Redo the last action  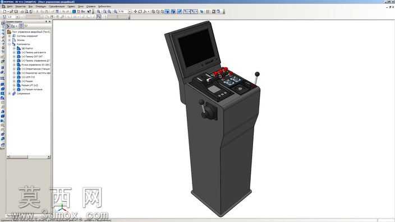coord(68,12)
